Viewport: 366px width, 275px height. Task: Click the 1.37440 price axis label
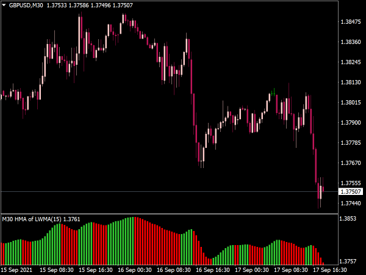point(351,204)
